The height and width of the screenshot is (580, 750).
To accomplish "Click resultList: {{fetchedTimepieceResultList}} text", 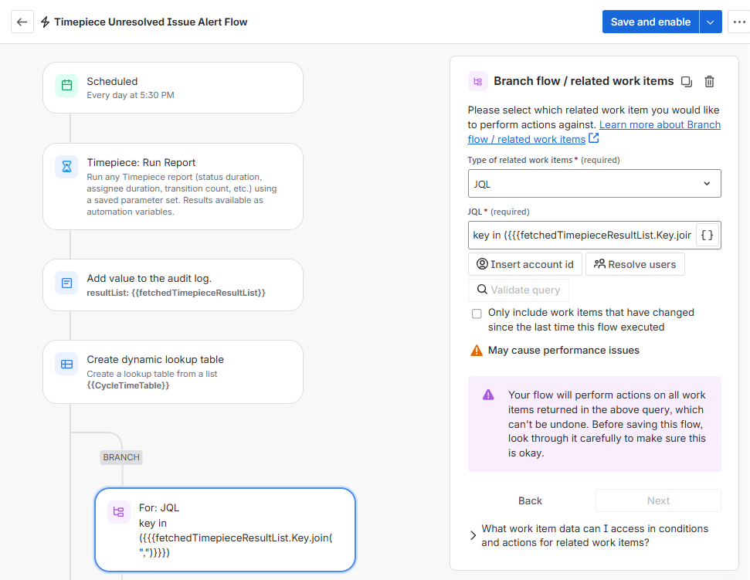I will (x=176, y=293).
